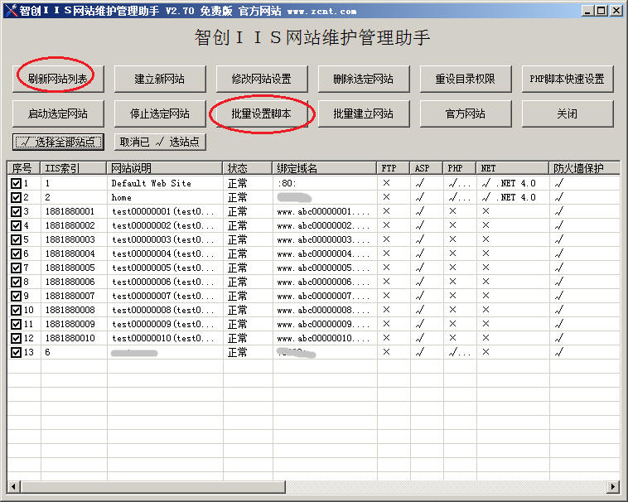Uncheck row 1 Default Web Site checkbox
Viewport: 628px width, 502px height.
tap(16, 183)
